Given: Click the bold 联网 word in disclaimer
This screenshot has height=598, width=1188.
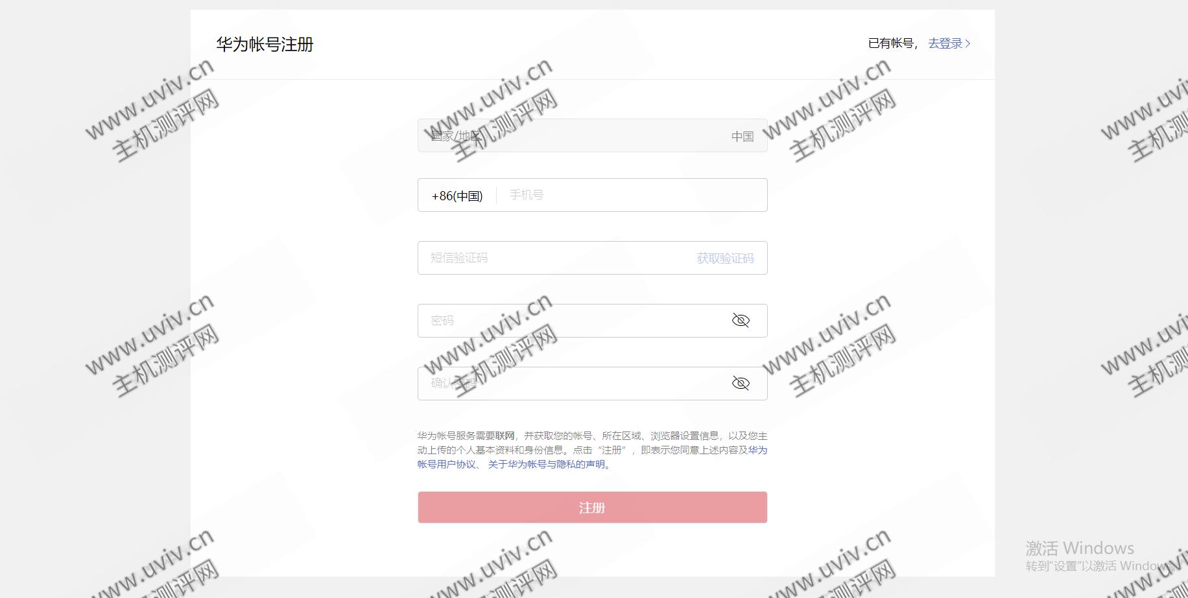Looking at the screenshot, I should (505, 435).
